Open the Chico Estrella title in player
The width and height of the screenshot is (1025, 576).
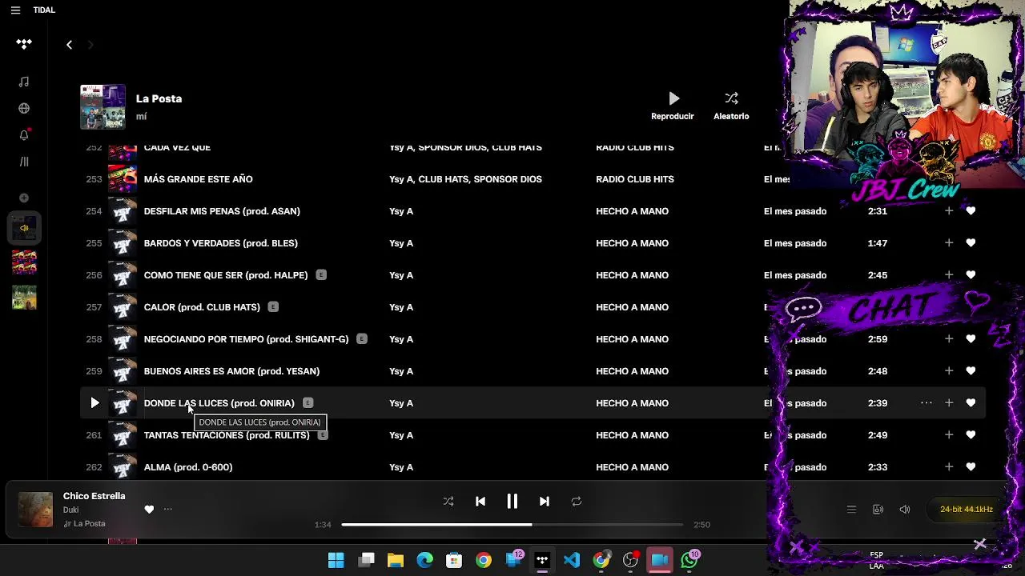(x=94, y=496)
